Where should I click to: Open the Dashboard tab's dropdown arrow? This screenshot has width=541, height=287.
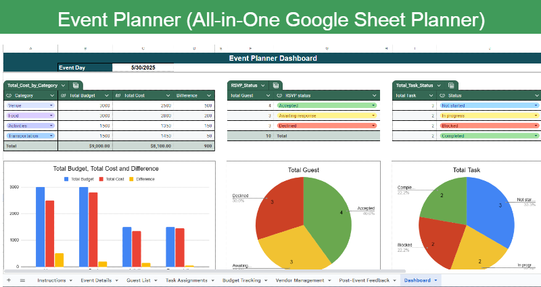pos(436,280)
